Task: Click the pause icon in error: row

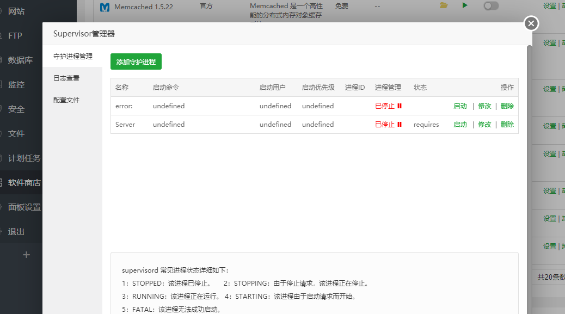Action: click(400, 106)
